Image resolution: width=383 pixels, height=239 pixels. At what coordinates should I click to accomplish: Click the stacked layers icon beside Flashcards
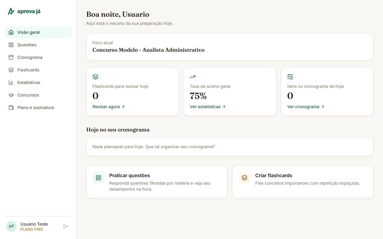point(11,70)
